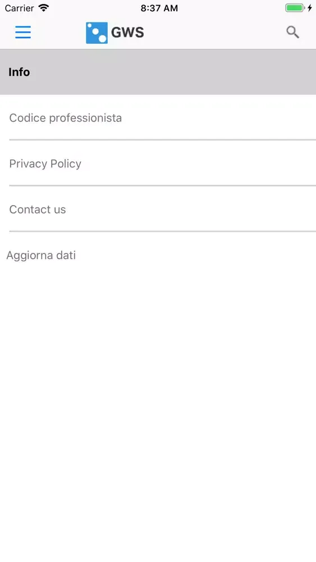
Task: Open the hamburger side menu
Action: point(23,32)
